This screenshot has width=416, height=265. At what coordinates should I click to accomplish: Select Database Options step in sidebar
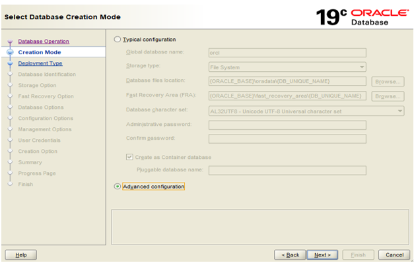(x=41, y=107)
